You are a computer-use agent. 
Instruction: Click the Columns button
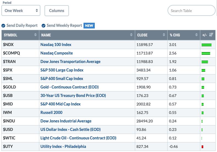[x=57, y=11]
